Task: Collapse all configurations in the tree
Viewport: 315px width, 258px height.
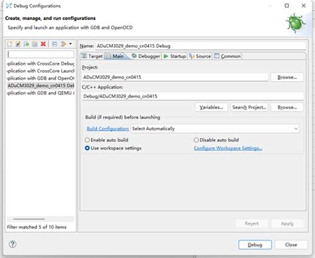Action: 54,44
